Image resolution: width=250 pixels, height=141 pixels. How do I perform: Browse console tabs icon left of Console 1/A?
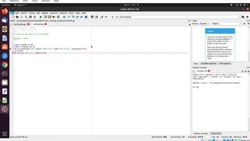pyautogui.click(x=194, y=71)
